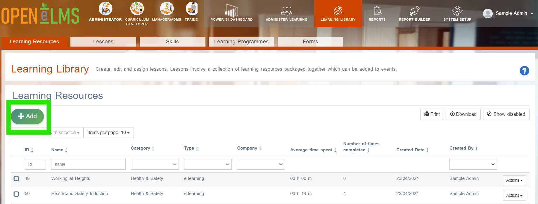The height and width of the screenshot is (204, 538).
Task: Switch to the Forms tab
Action: [310, 42]
